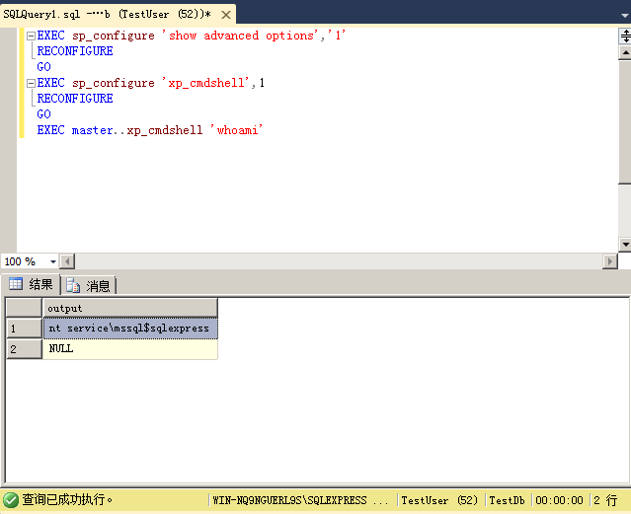
Task: Click the vertical scrollbar thumb
Action: pos(625,121)
